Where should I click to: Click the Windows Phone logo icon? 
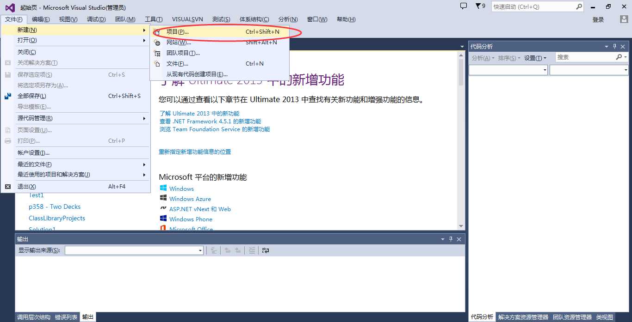click(x=163, y=219)
